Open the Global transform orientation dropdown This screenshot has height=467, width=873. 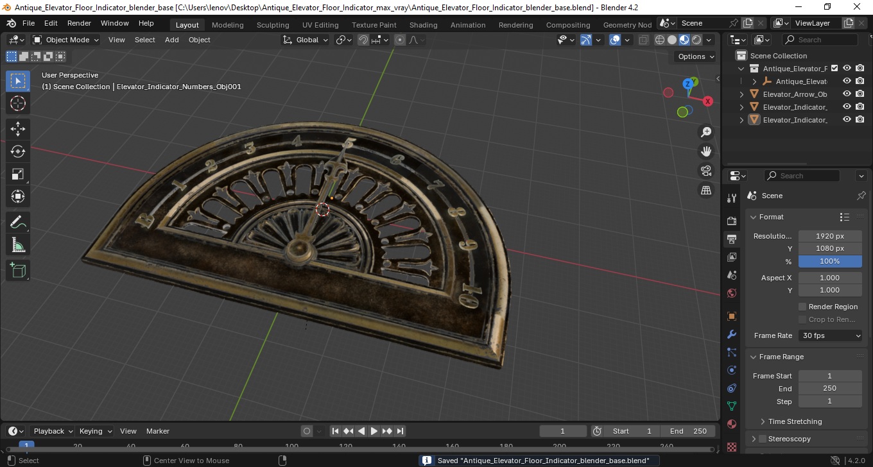pyautogui.click(x=306, y=40)
